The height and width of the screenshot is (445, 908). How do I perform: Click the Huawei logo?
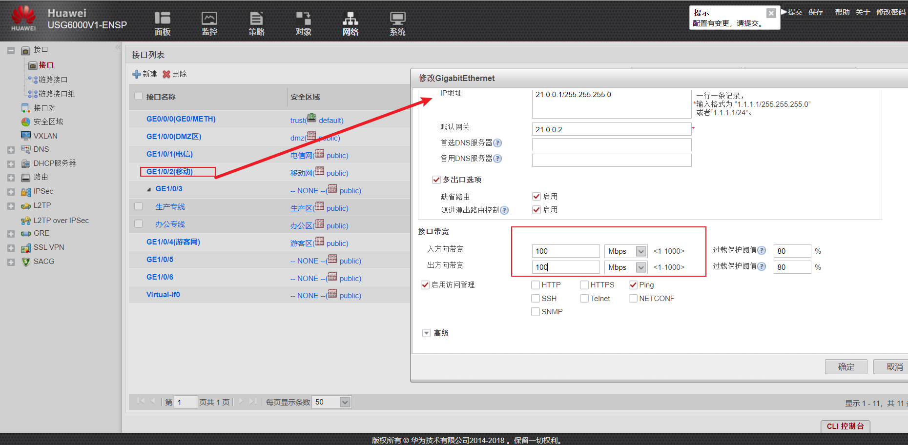[x=23, y=18]
